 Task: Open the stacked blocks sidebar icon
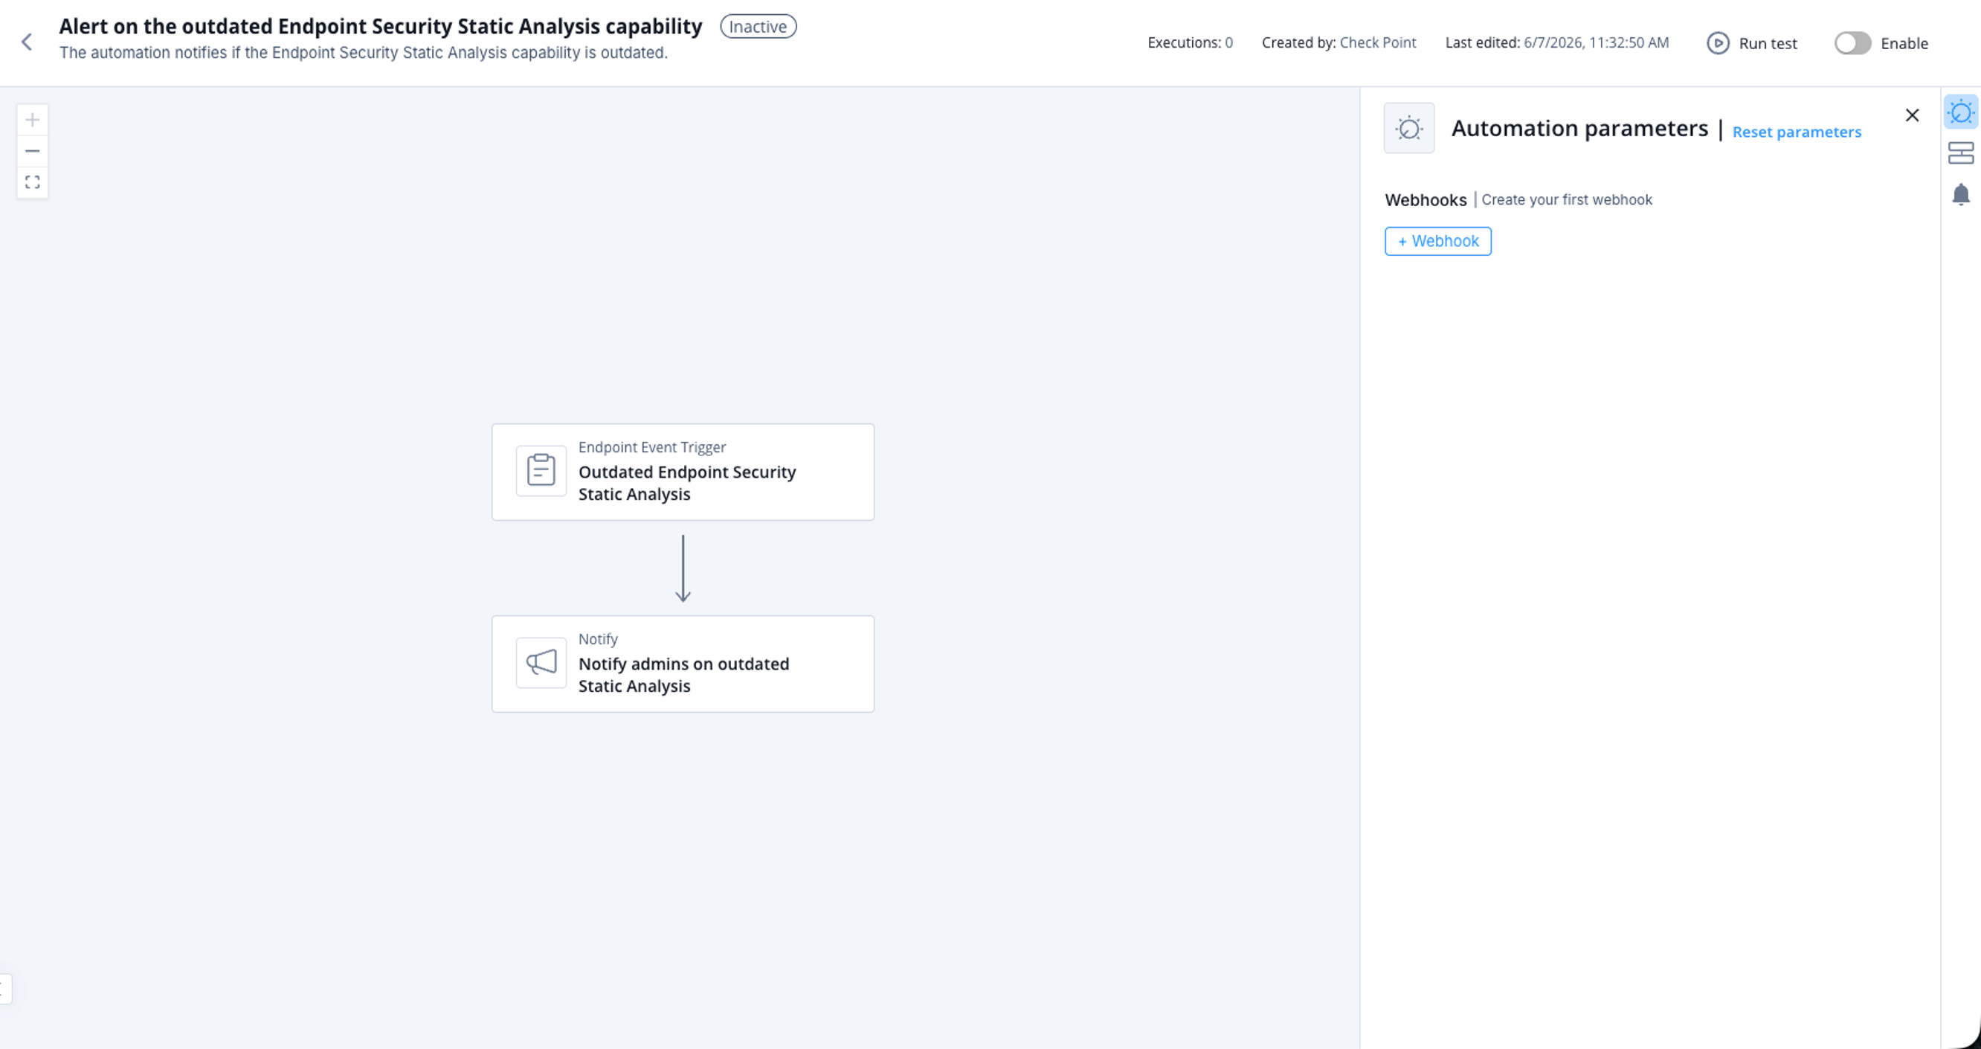(x=1961, y=153)
